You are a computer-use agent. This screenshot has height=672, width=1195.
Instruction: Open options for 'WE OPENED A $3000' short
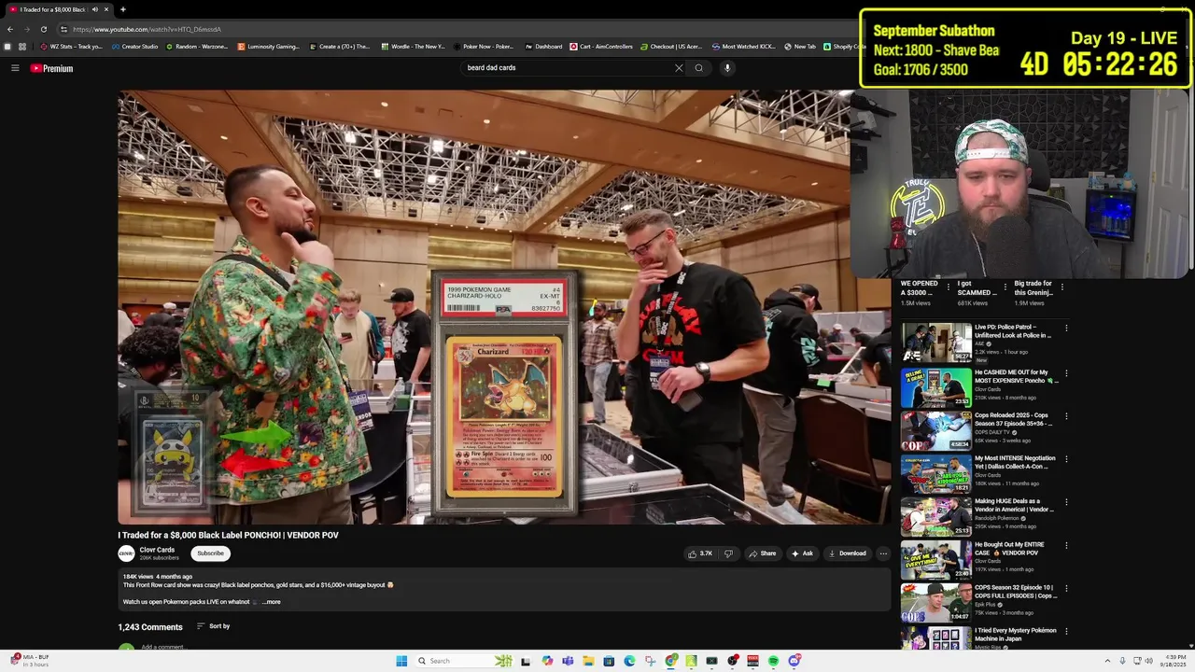click(x=948, y=287)
